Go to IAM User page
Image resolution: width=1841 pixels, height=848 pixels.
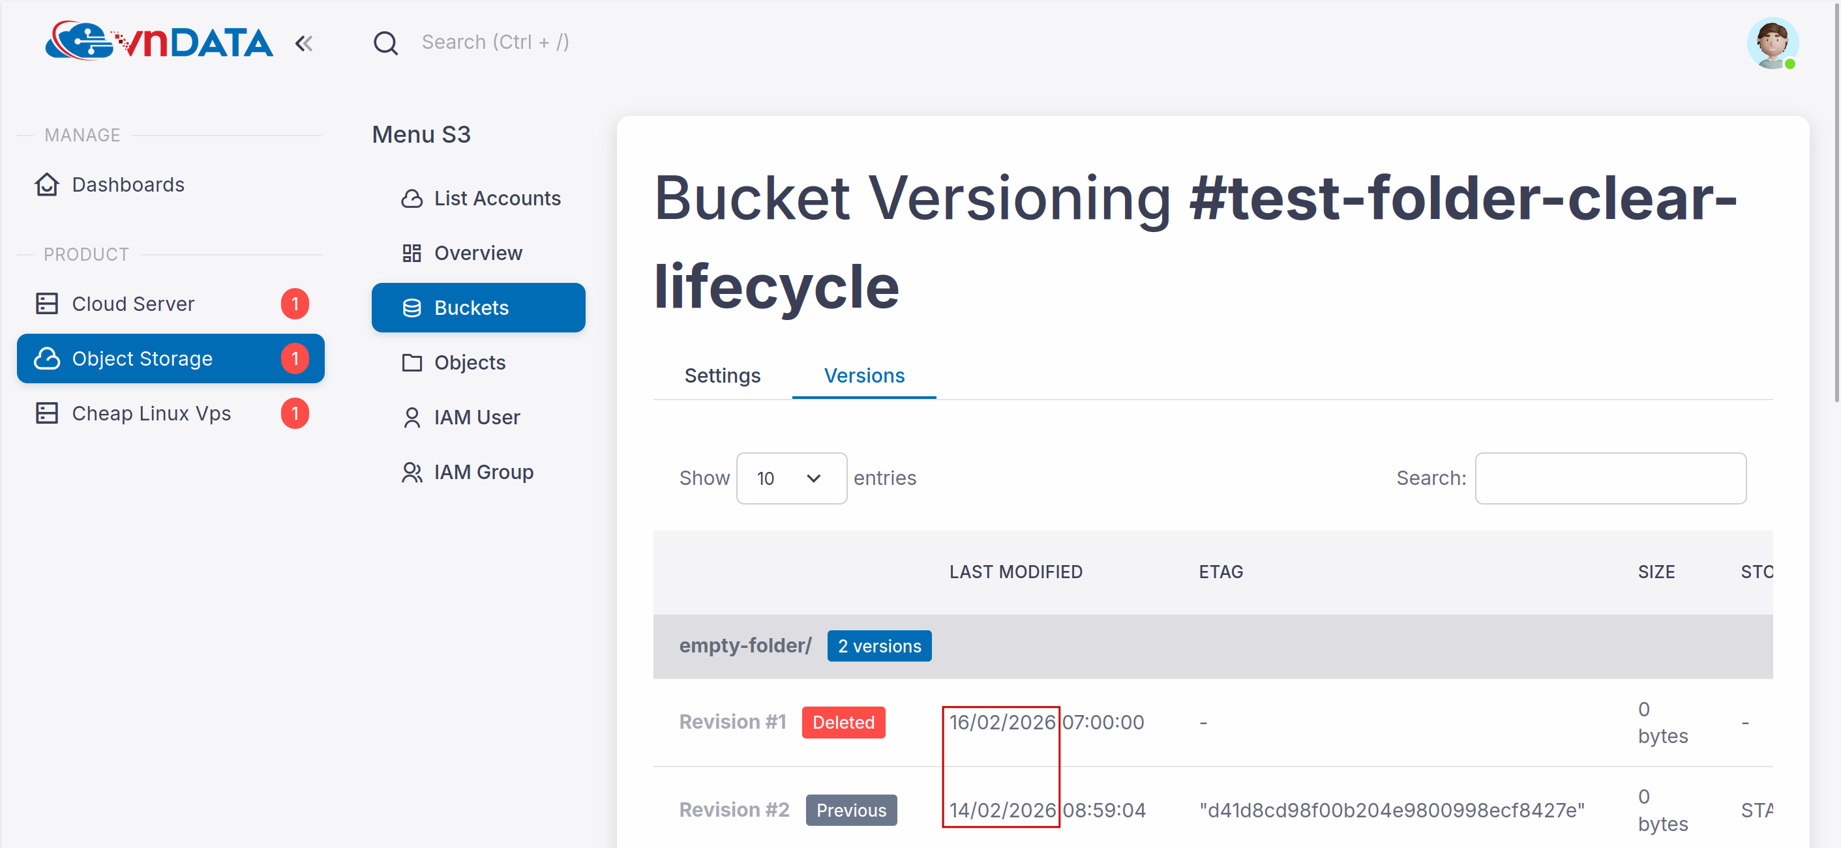pyautogui.click(x=477, y=417)
